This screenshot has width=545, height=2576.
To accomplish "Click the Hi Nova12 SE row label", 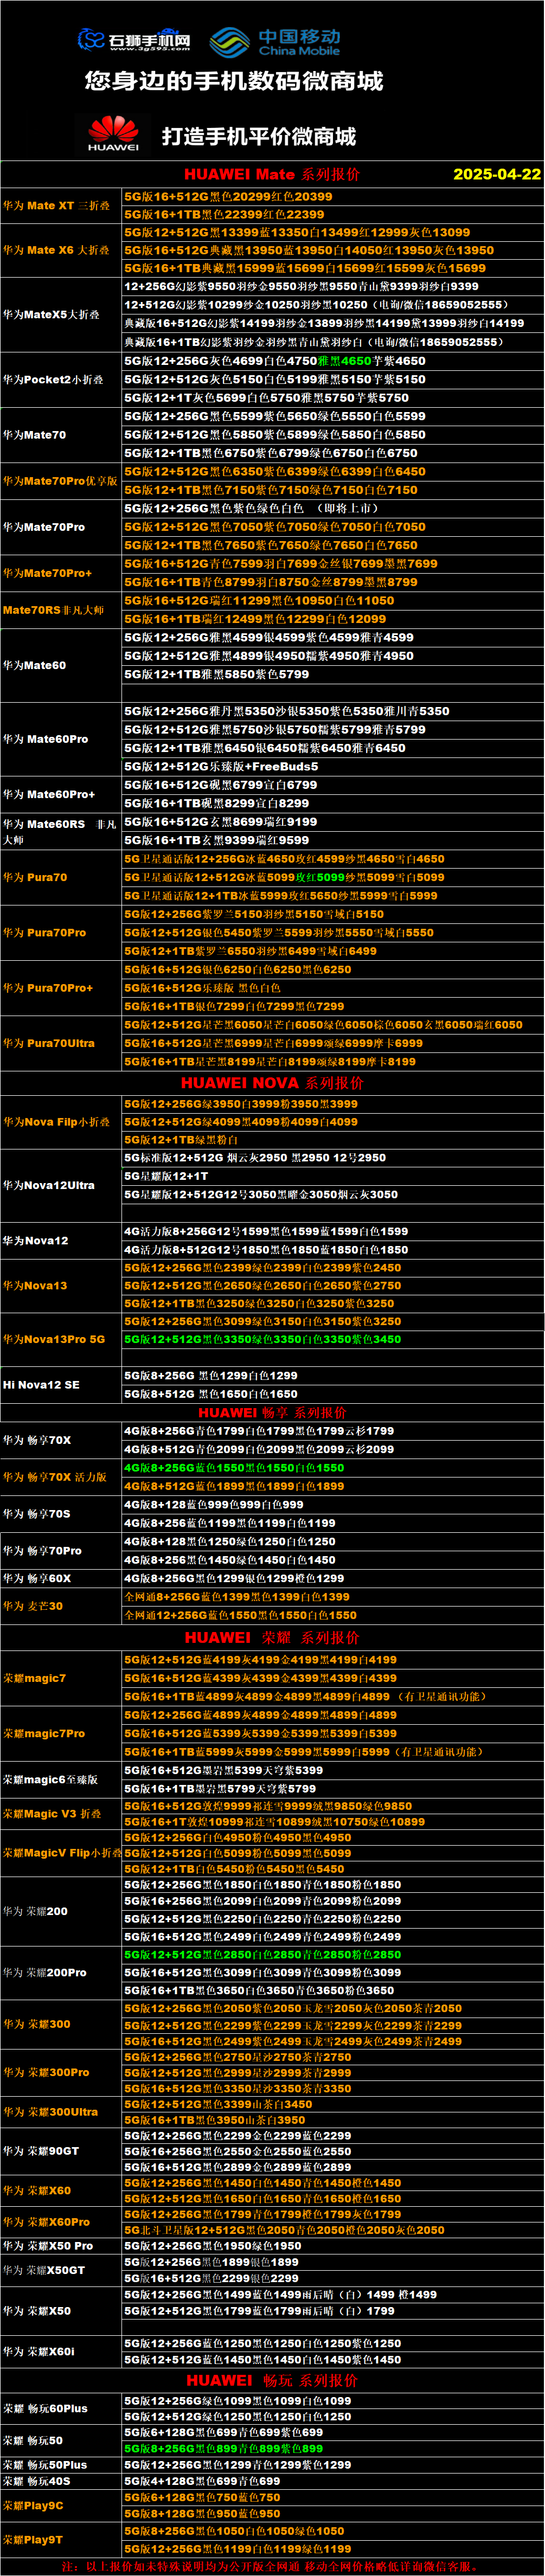I will point(40,1385).
